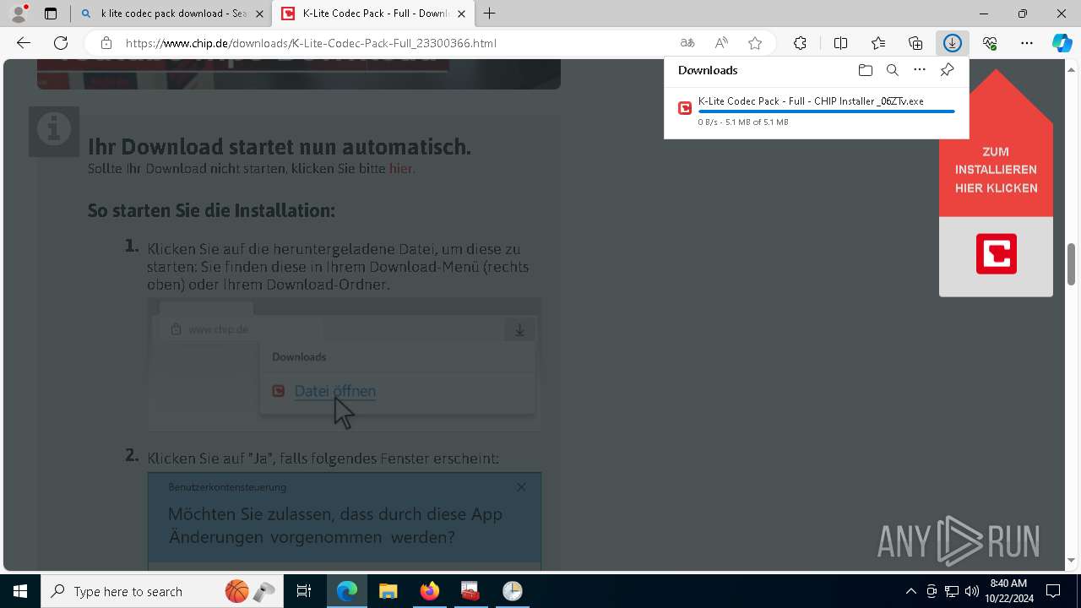Open File Explorer from the taskbar

[x=388, y=591]
